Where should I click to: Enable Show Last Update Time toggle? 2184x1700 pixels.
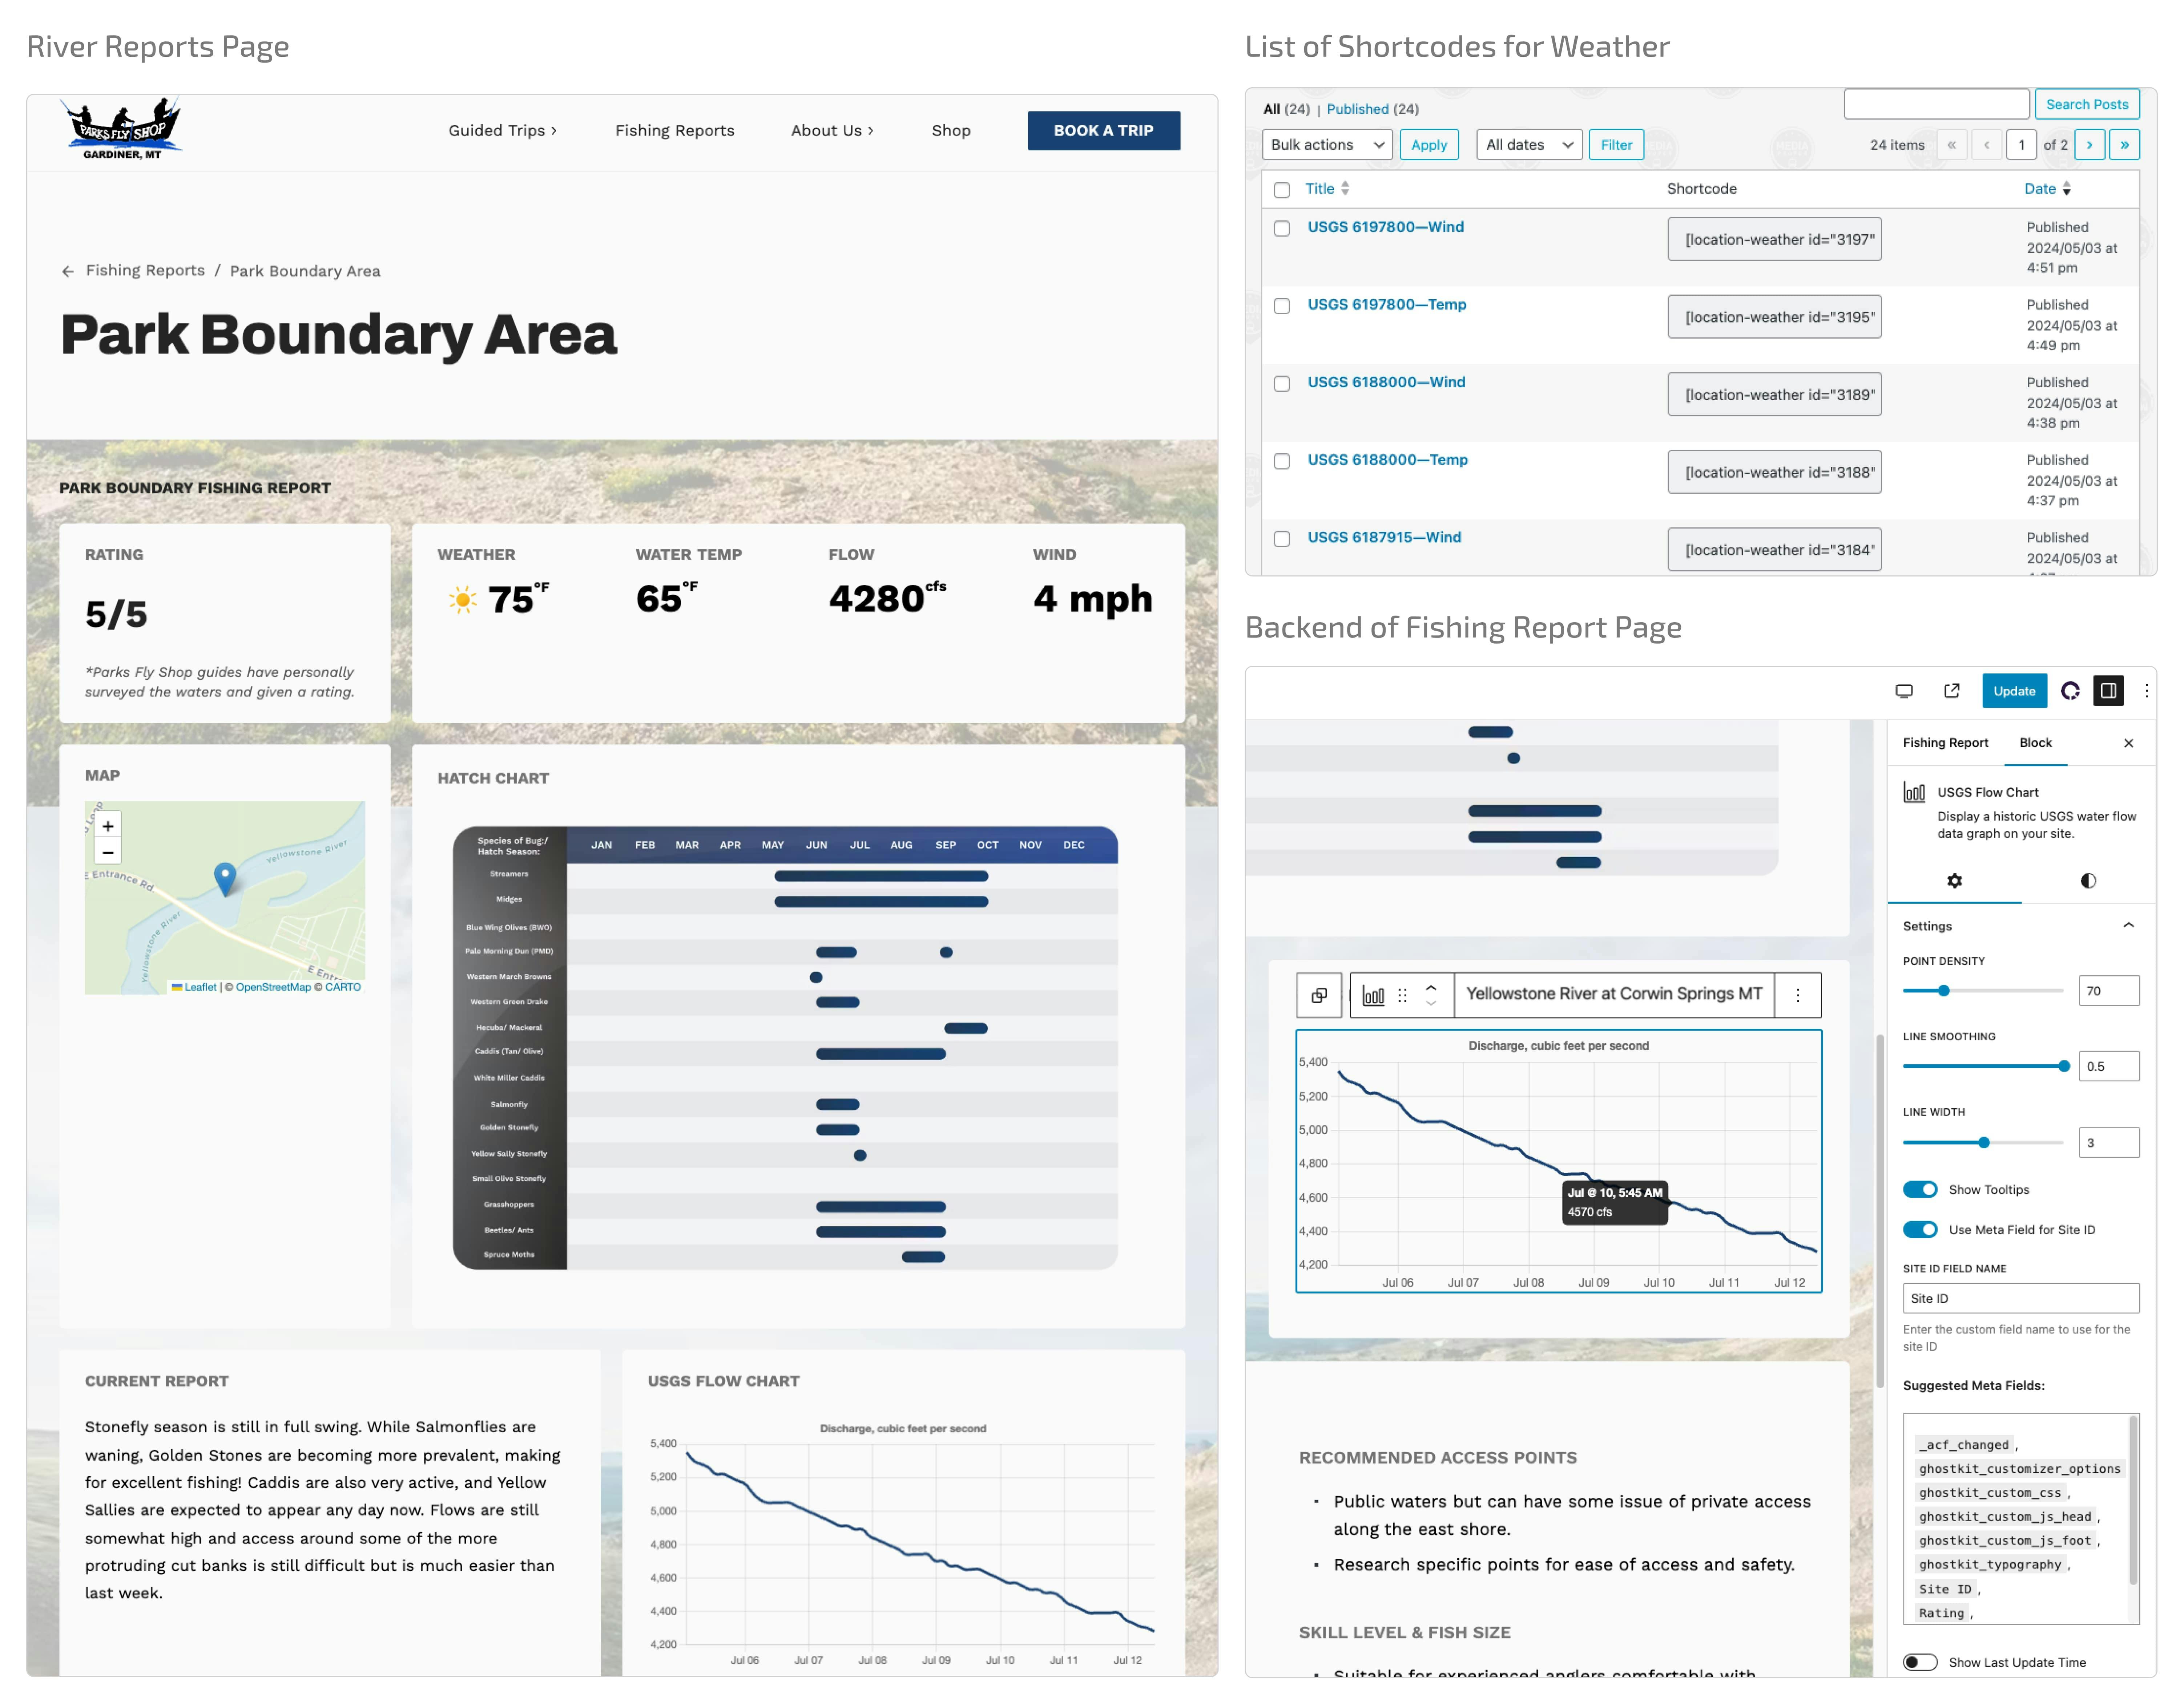[x=1920, y=1661]
